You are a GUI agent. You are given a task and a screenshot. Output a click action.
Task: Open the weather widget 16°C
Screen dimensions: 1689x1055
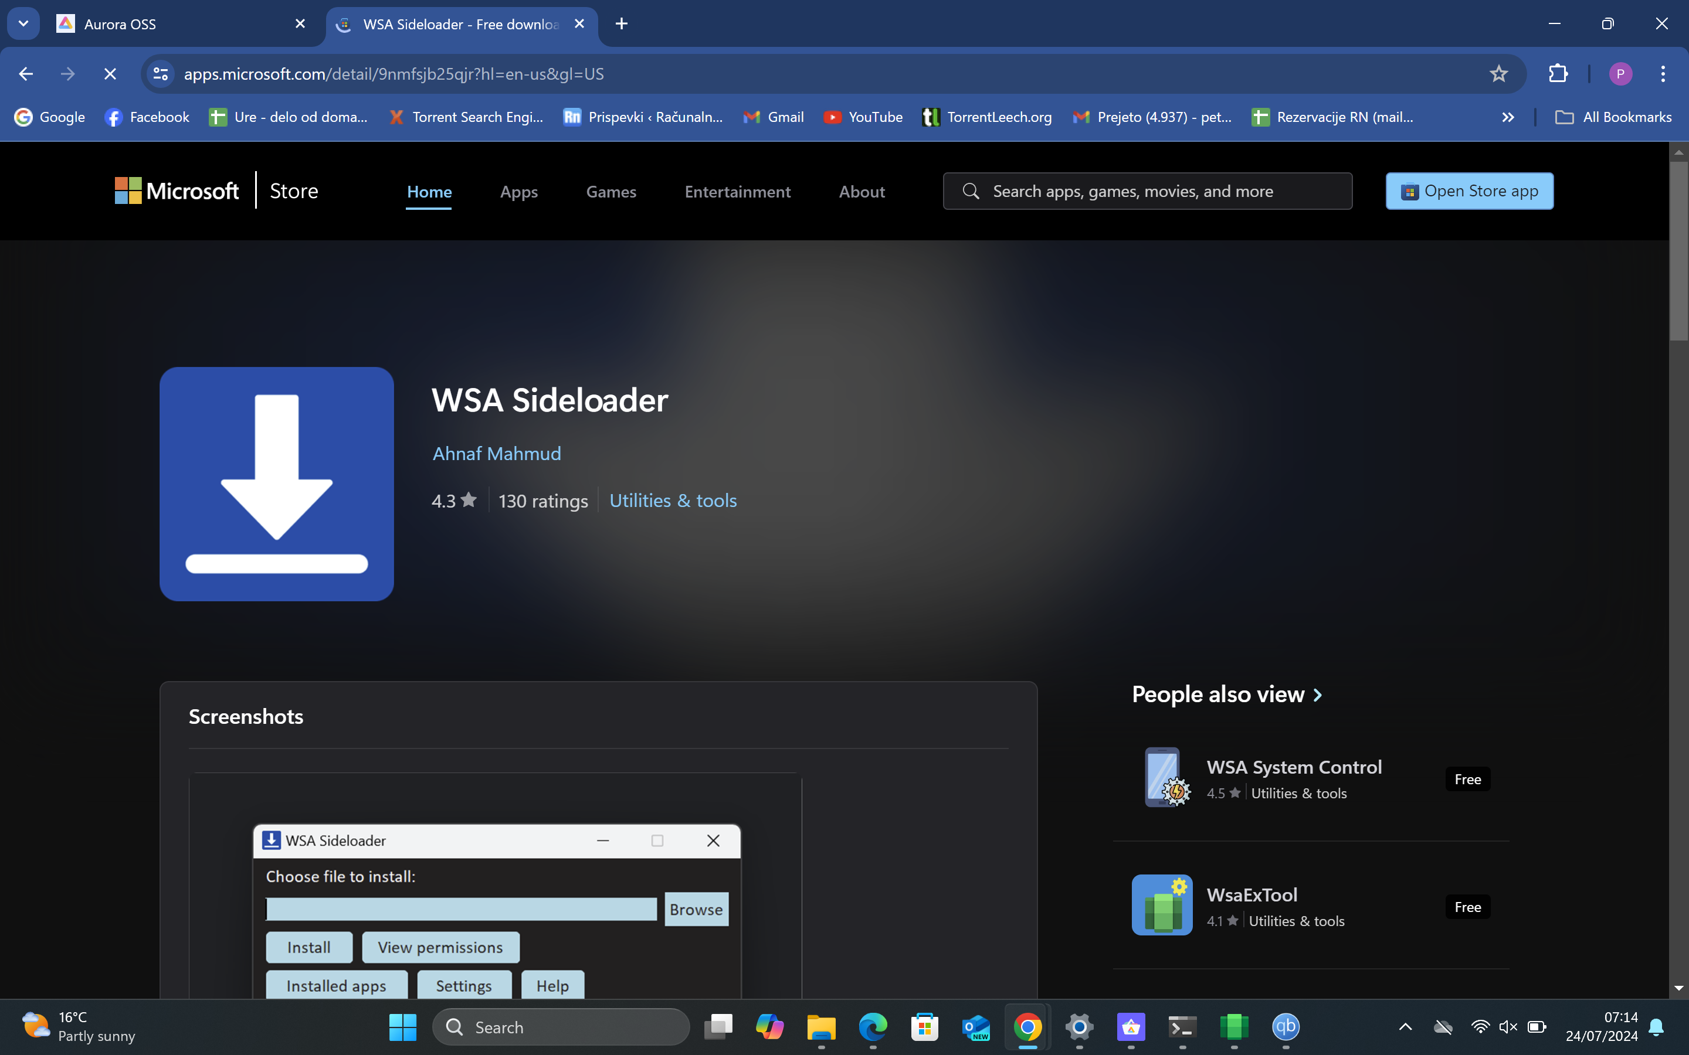point(78,1027)
